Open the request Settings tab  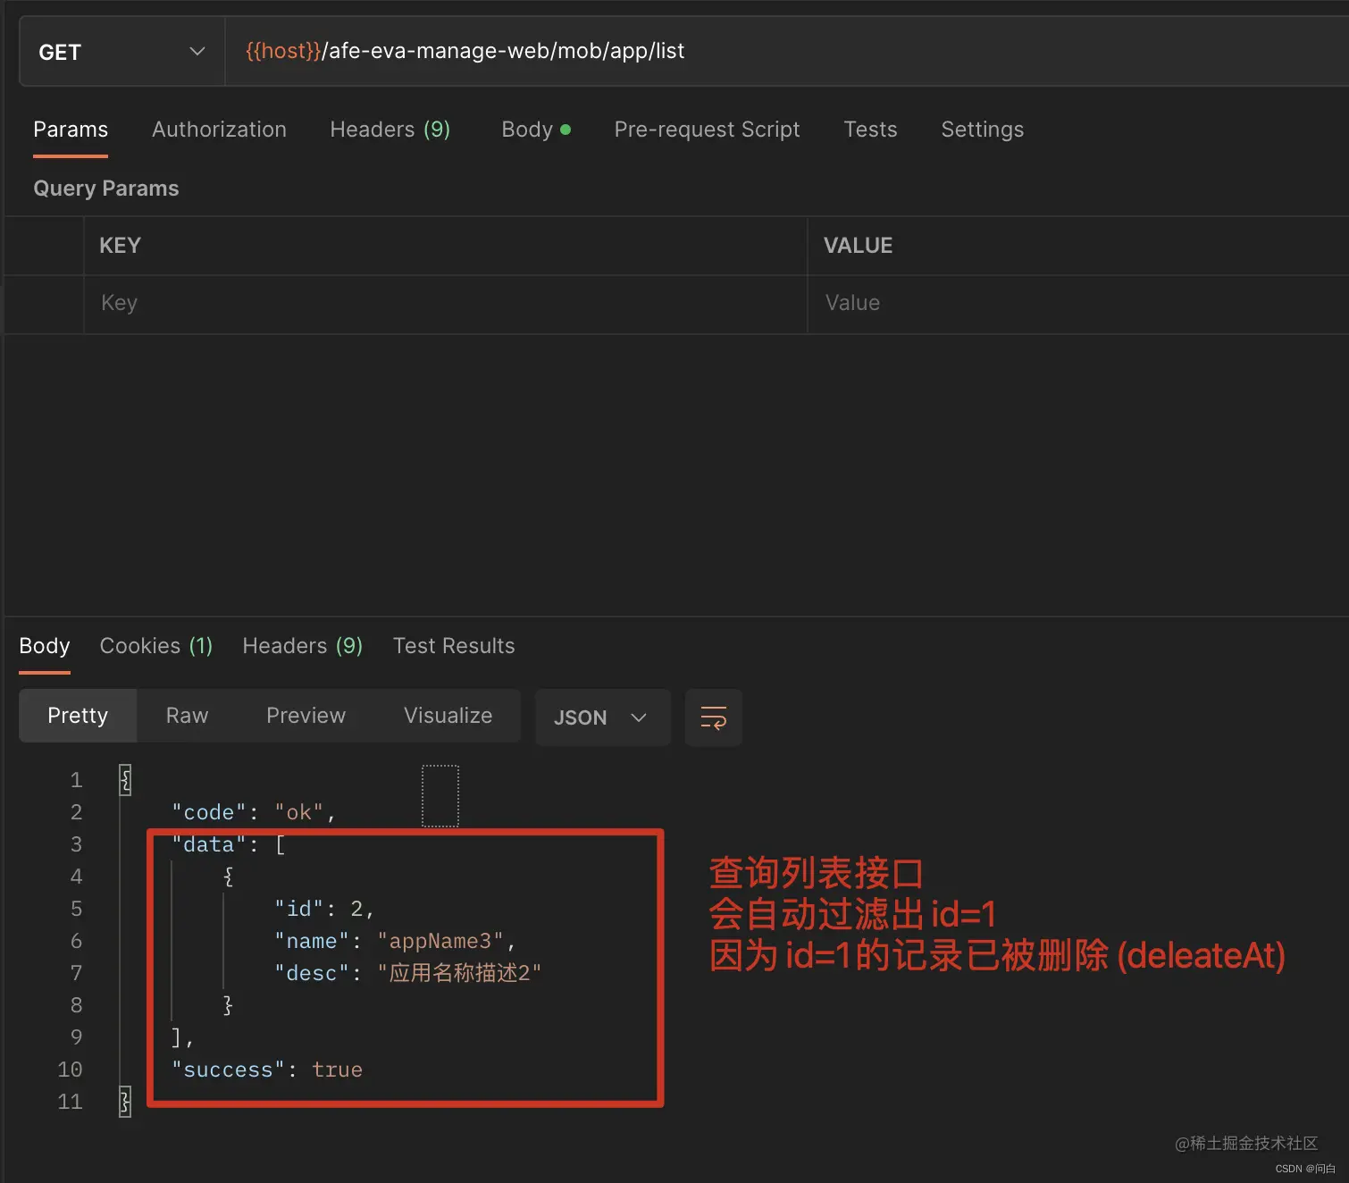tap(982, 130)
